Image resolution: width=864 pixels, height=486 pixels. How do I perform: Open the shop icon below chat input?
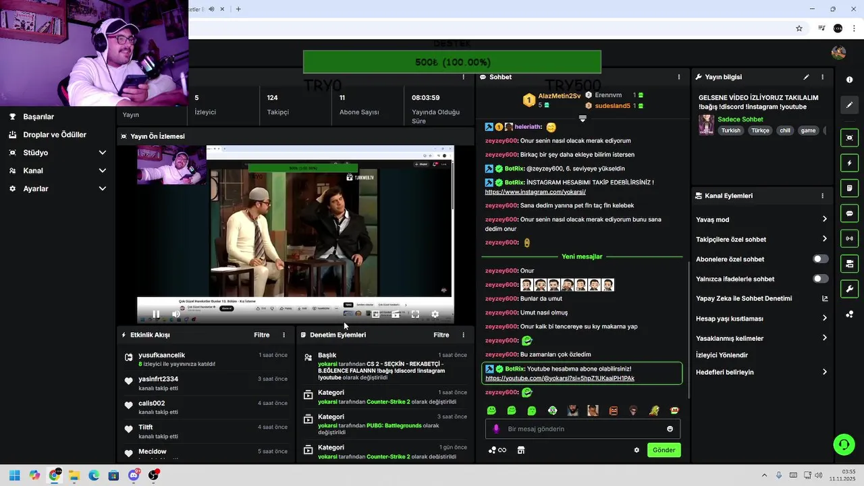pos(520,450)
